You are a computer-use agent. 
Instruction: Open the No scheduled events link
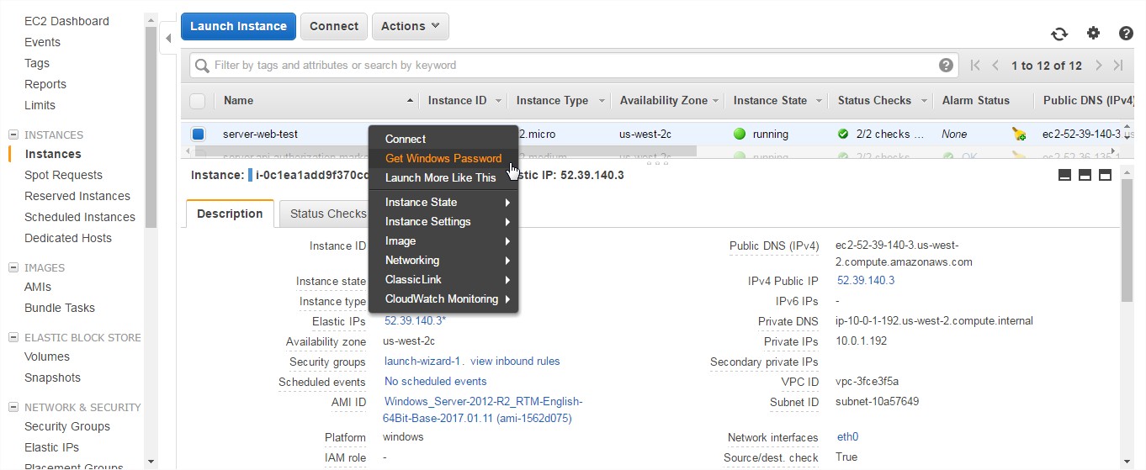[x=436, y=382]
